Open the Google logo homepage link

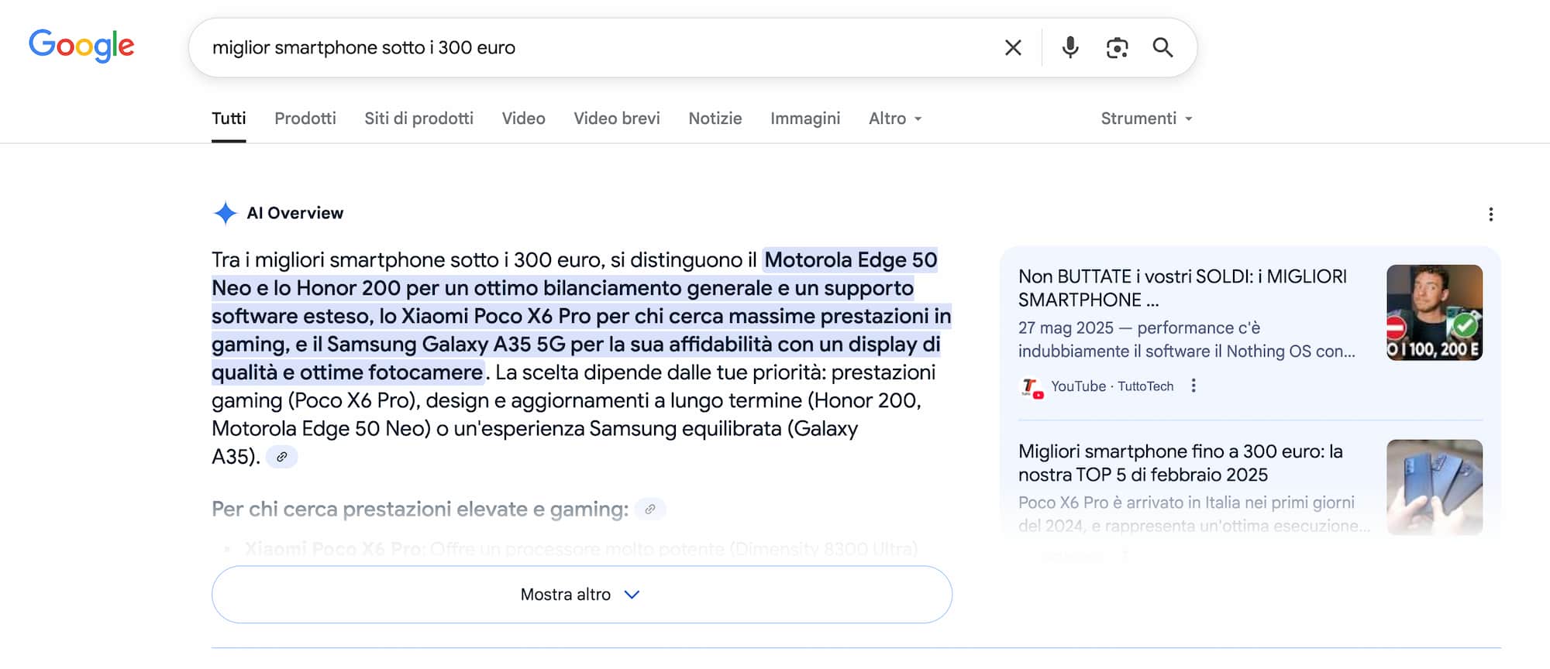[81, 46]
